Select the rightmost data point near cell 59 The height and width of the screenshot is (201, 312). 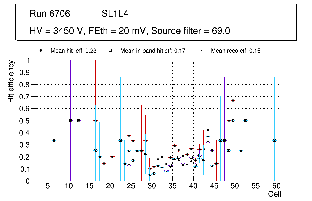pyautogui.click(x=274, y=141)
